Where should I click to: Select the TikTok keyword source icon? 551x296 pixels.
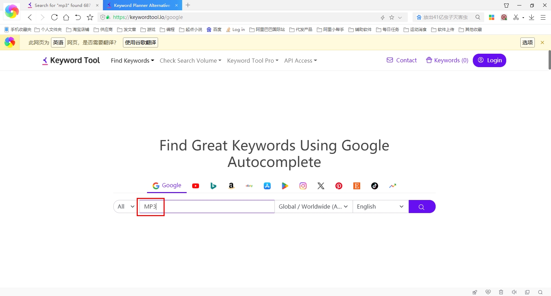[375, 186]
